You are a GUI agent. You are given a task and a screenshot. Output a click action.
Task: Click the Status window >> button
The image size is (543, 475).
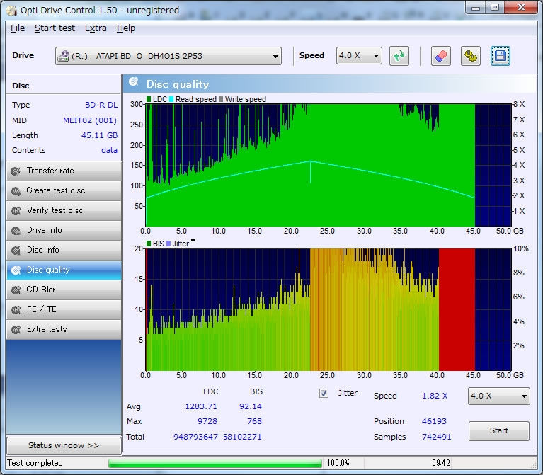(63, 446)
